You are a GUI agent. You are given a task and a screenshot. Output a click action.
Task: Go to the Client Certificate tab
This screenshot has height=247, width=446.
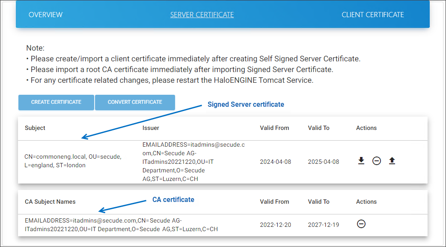tap(373, 15)
